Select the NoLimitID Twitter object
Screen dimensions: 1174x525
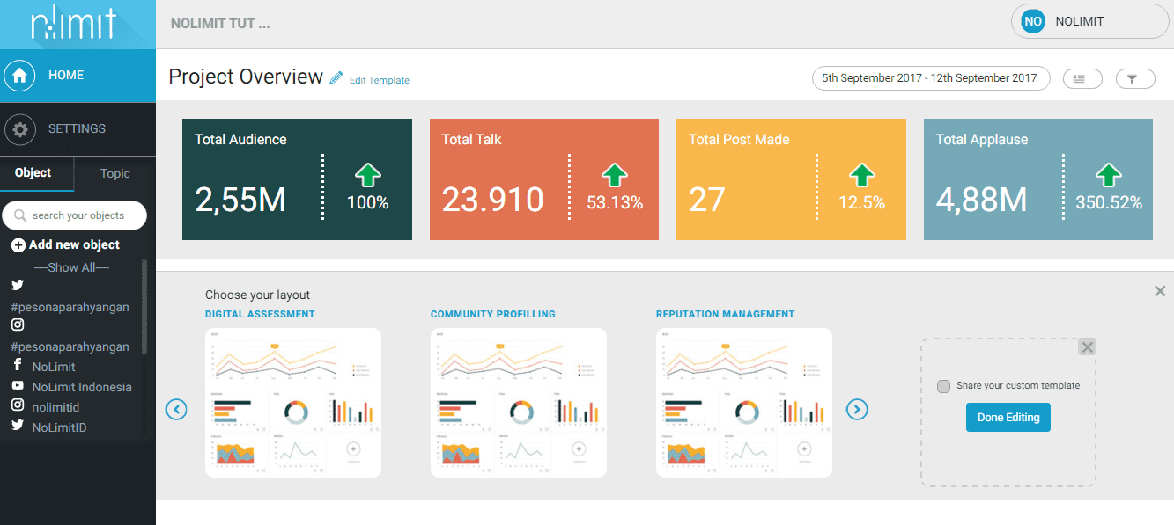point(59,427)
